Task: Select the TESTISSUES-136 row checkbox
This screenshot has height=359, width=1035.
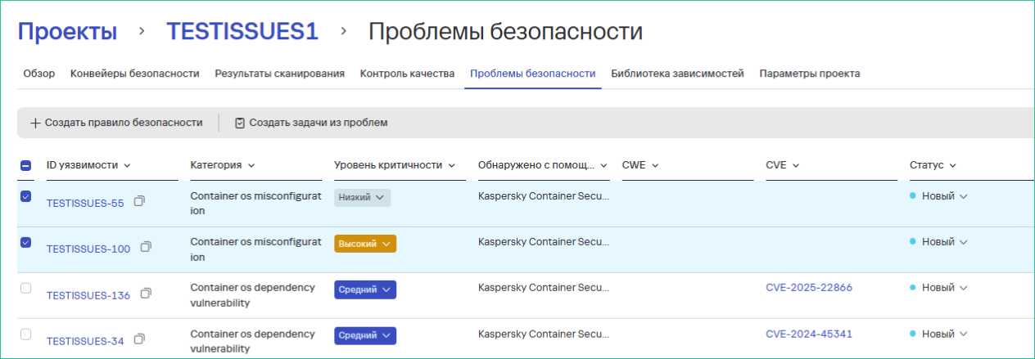Action: point(25,288)
